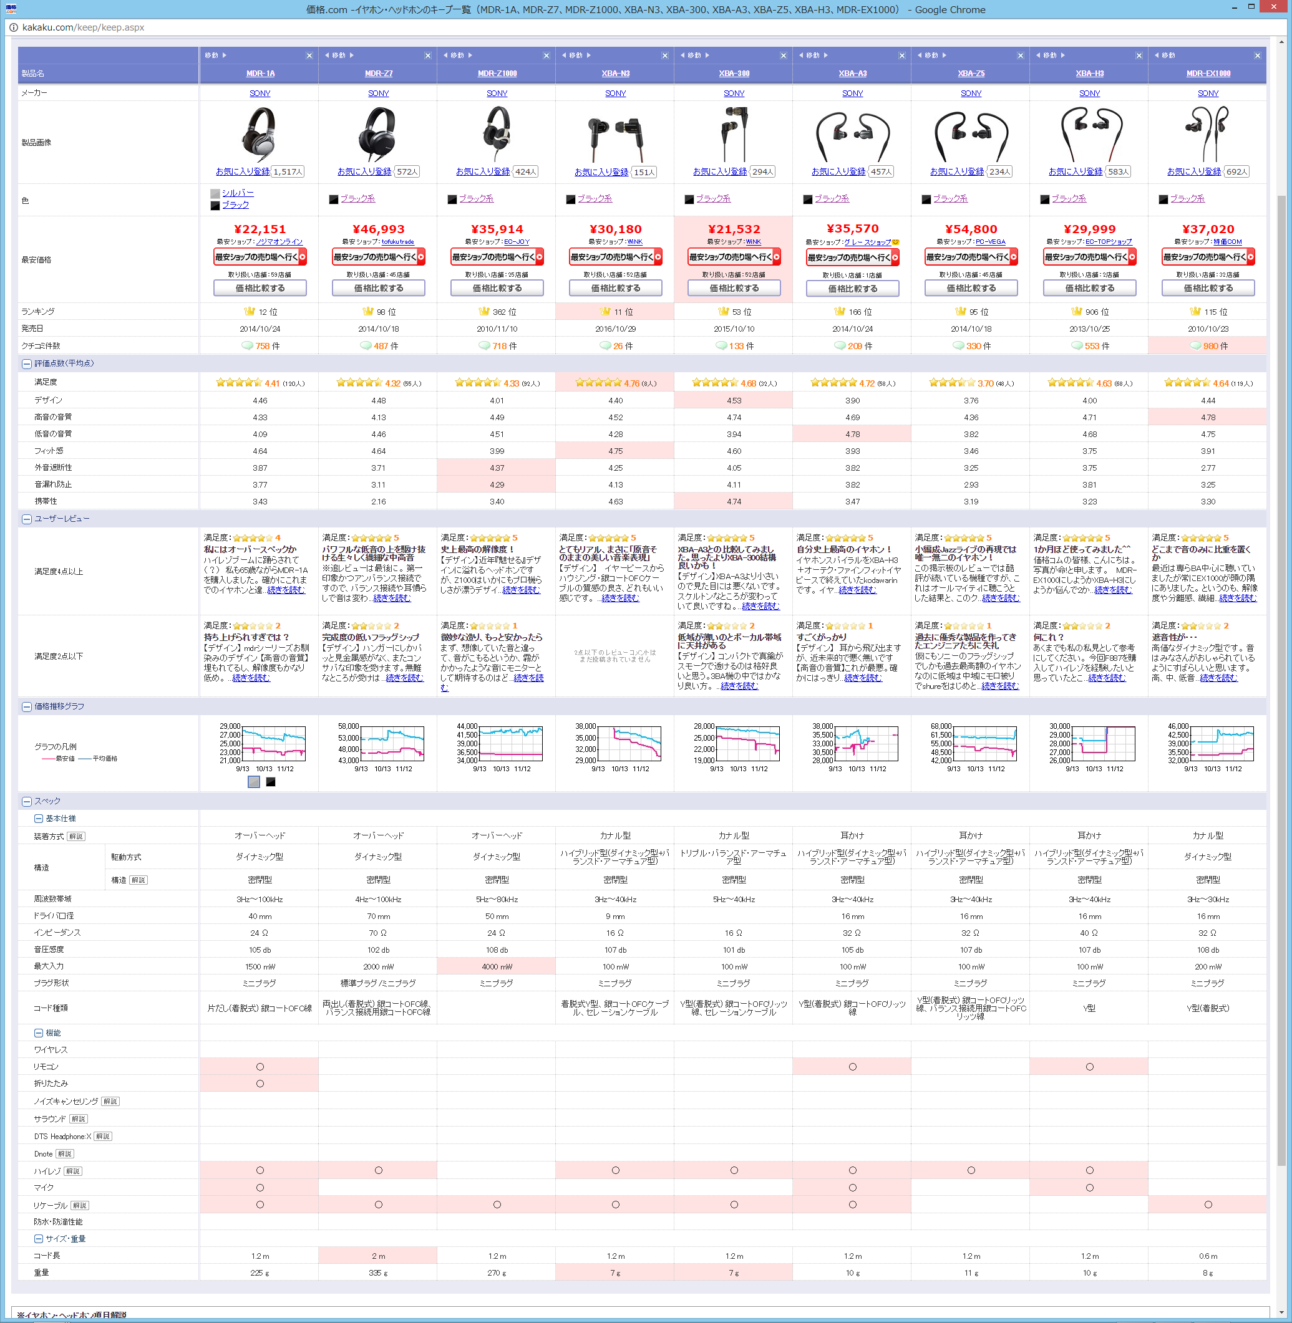Move the XBA-H3 column left with arrow
The height and width of the screenshot is (1323, 1292).
click(x=1038, y=55)
